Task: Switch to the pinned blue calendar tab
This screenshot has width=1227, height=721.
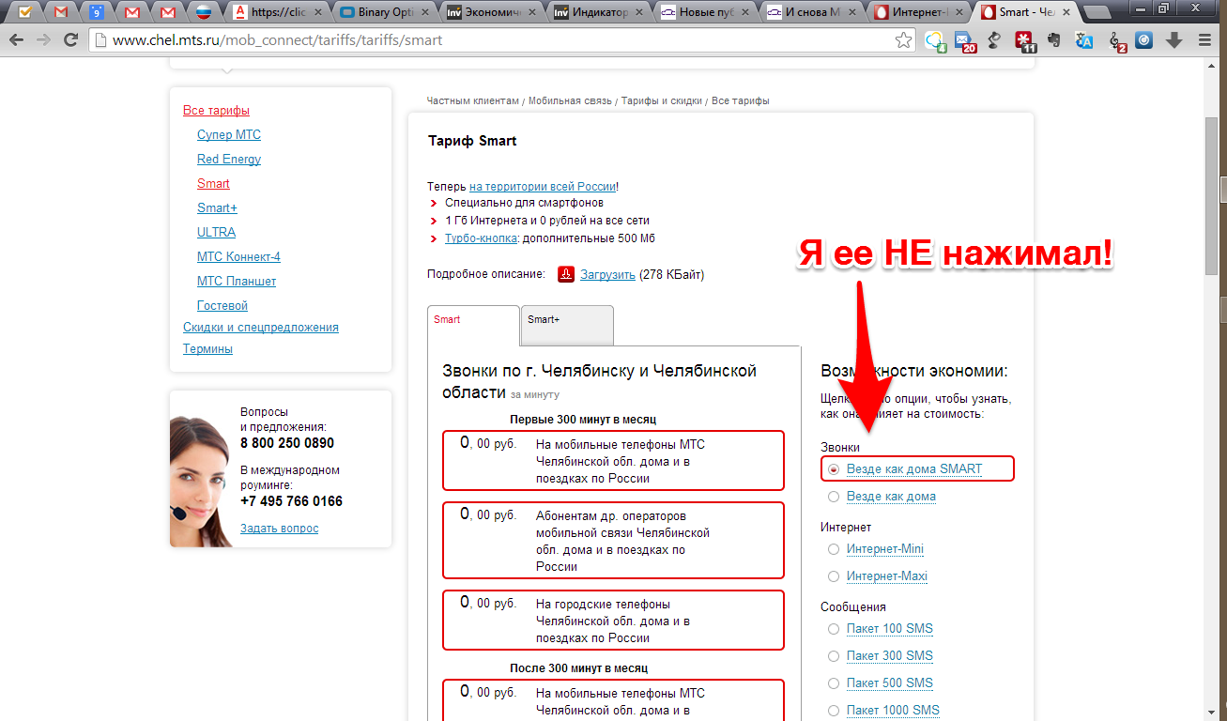Action: click(97, 12)
